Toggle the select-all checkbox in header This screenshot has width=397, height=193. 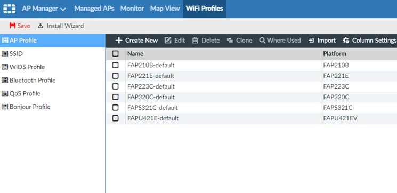click(115, 53)
